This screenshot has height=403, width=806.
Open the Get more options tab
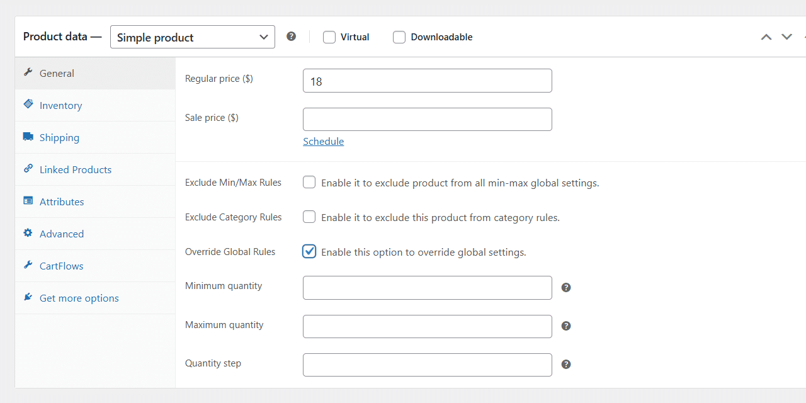(95, 298)
